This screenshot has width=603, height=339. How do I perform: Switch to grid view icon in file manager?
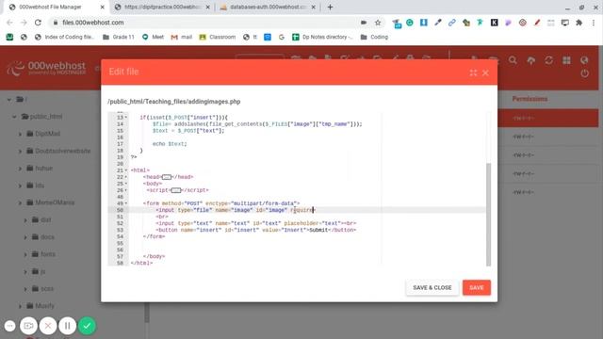coord(566,60)
